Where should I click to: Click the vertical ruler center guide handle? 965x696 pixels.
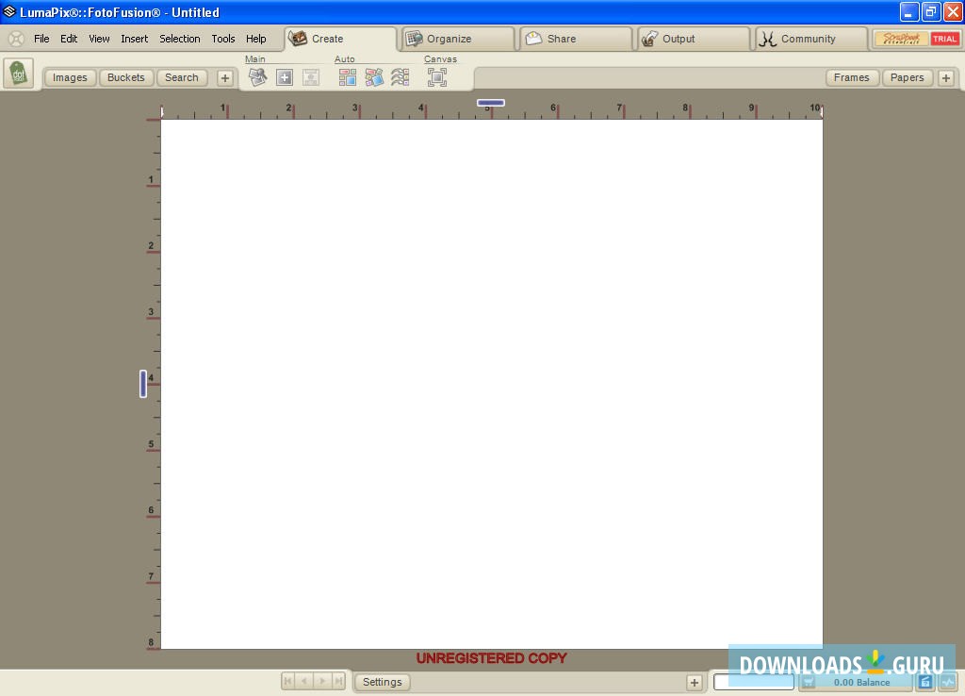[143, 384]
